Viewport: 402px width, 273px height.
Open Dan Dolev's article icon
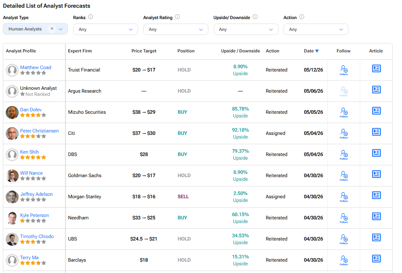coord(376,111)
